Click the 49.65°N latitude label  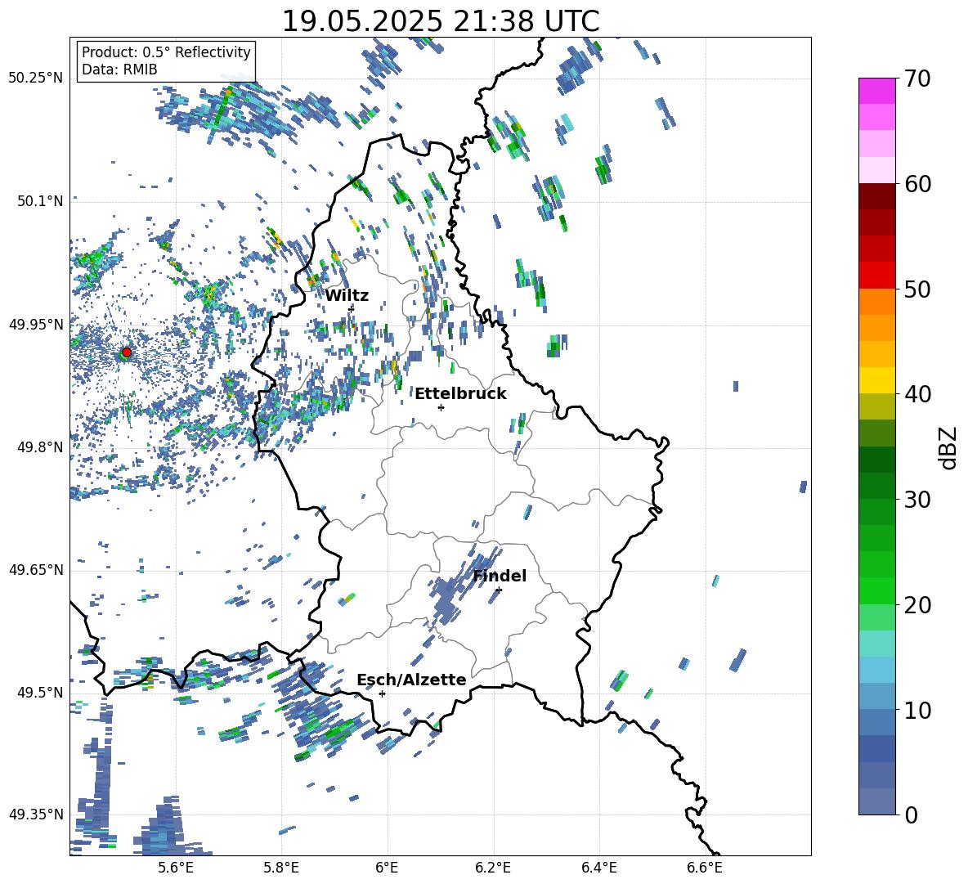click(x=36, y=569)
